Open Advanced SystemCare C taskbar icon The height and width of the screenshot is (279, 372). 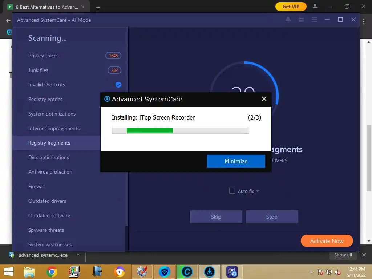(x=187, y=272)
